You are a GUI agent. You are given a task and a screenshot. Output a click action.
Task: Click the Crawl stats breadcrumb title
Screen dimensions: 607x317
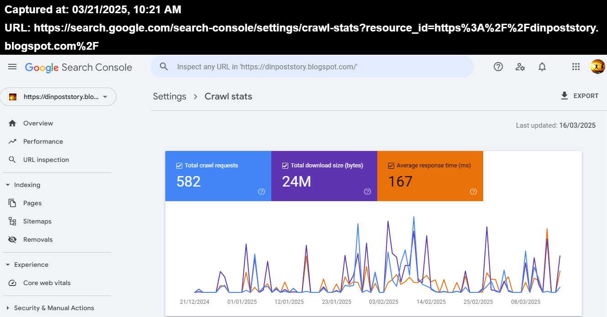point(228,96)
